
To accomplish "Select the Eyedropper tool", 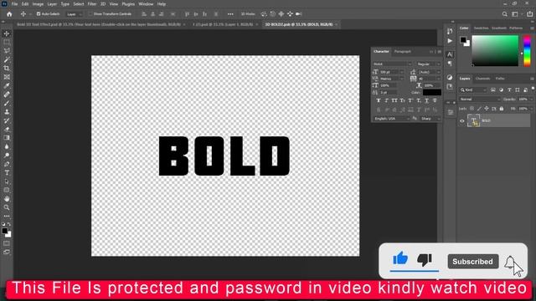I will pyautogui.click(x=7, y=85).
